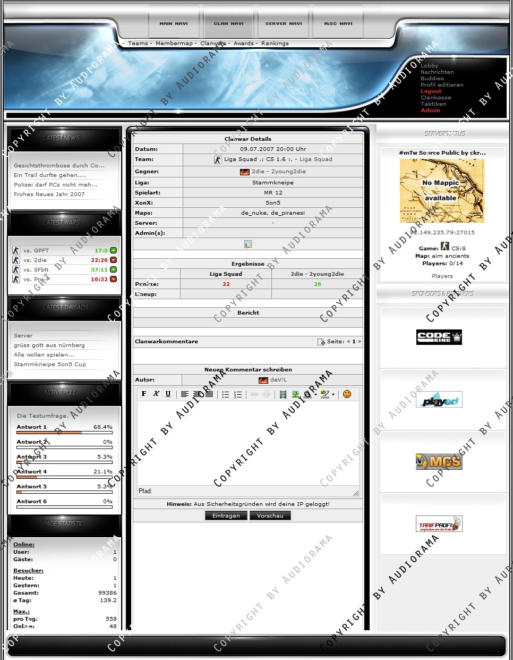This screenshot has width=513, height=660.
Task: Open the Clan Navi menu tab
Action: (x=228, y=23)
